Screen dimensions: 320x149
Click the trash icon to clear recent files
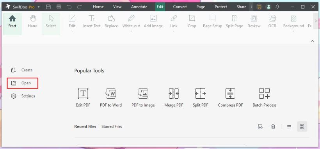click(273, 126)
